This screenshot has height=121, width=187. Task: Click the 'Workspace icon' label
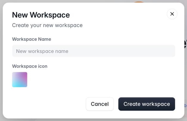(30, 66)
